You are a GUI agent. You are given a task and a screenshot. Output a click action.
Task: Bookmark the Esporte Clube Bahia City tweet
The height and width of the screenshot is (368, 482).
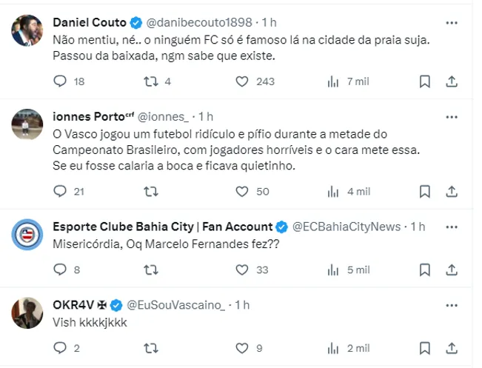[x=425, y=270]
